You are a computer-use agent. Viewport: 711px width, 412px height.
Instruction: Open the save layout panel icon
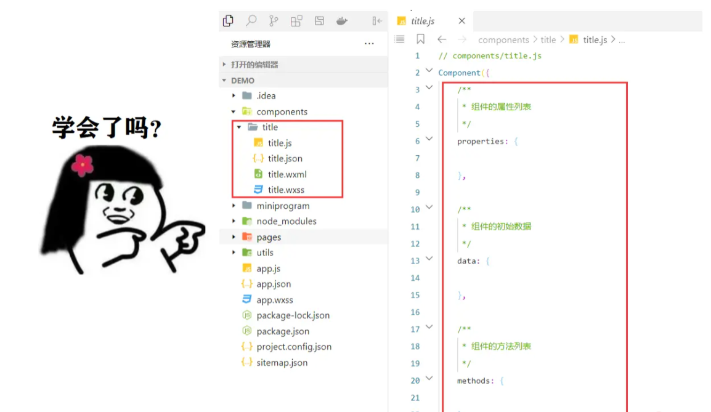coord(319,21)
